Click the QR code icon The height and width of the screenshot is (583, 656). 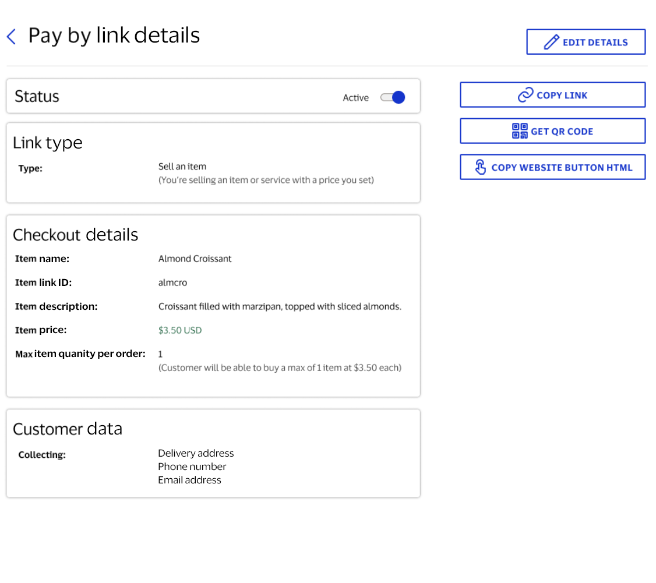pos(520,131)
